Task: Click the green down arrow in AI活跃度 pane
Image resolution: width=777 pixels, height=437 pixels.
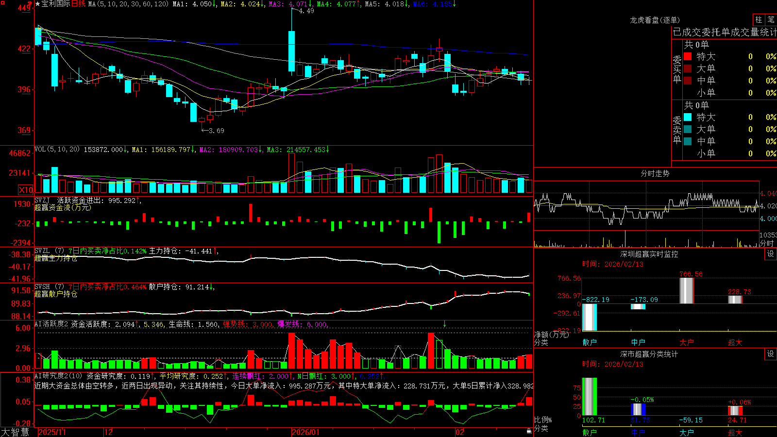Action: (444, 324)
